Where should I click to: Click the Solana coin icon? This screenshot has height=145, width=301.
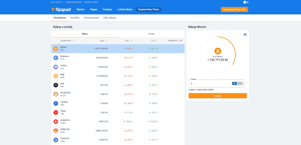click(56, 67)
